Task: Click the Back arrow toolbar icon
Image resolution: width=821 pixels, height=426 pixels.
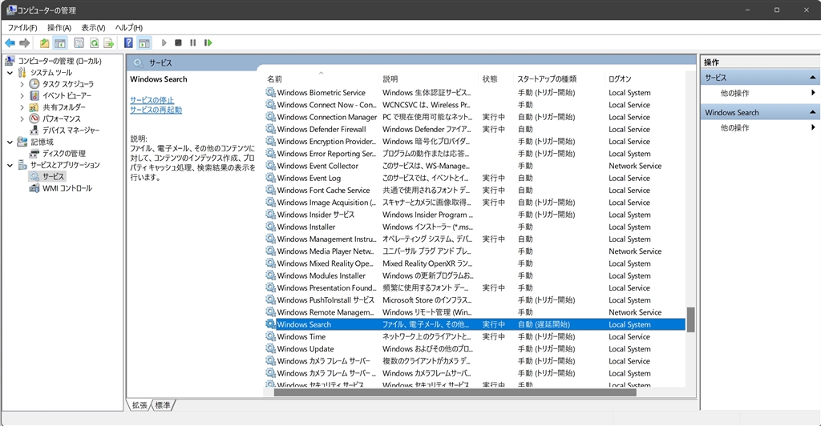Action: coord(10,43)
